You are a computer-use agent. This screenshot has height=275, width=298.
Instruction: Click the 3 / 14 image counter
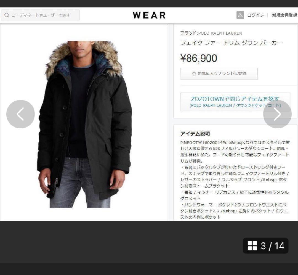coord(273,246)
